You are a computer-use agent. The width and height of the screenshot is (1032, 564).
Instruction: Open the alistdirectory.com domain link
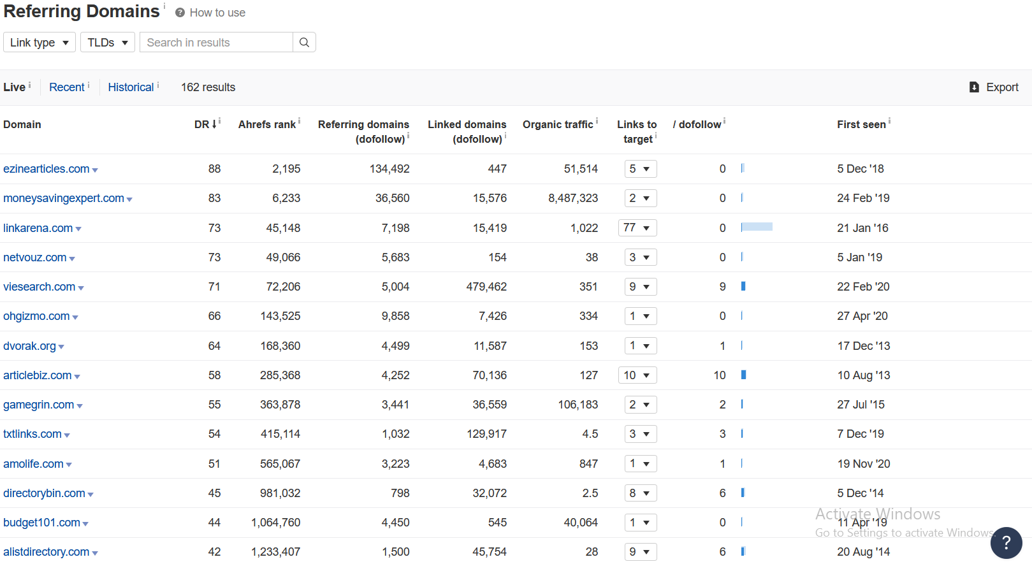47,552
